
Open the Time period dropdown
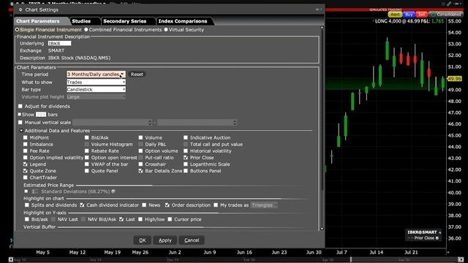pos(96,75)
